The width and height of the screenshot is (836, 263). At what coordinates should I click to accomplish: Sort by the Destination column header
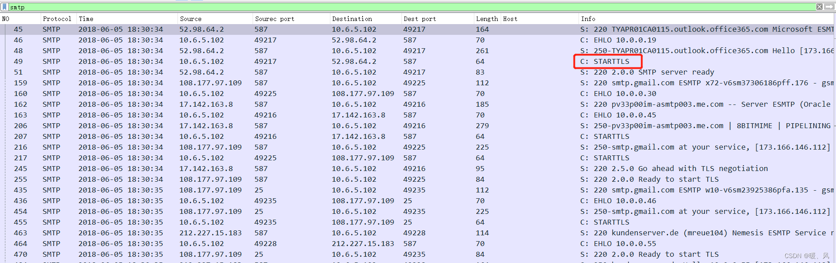pyautogui.click(x=352, y=19)
